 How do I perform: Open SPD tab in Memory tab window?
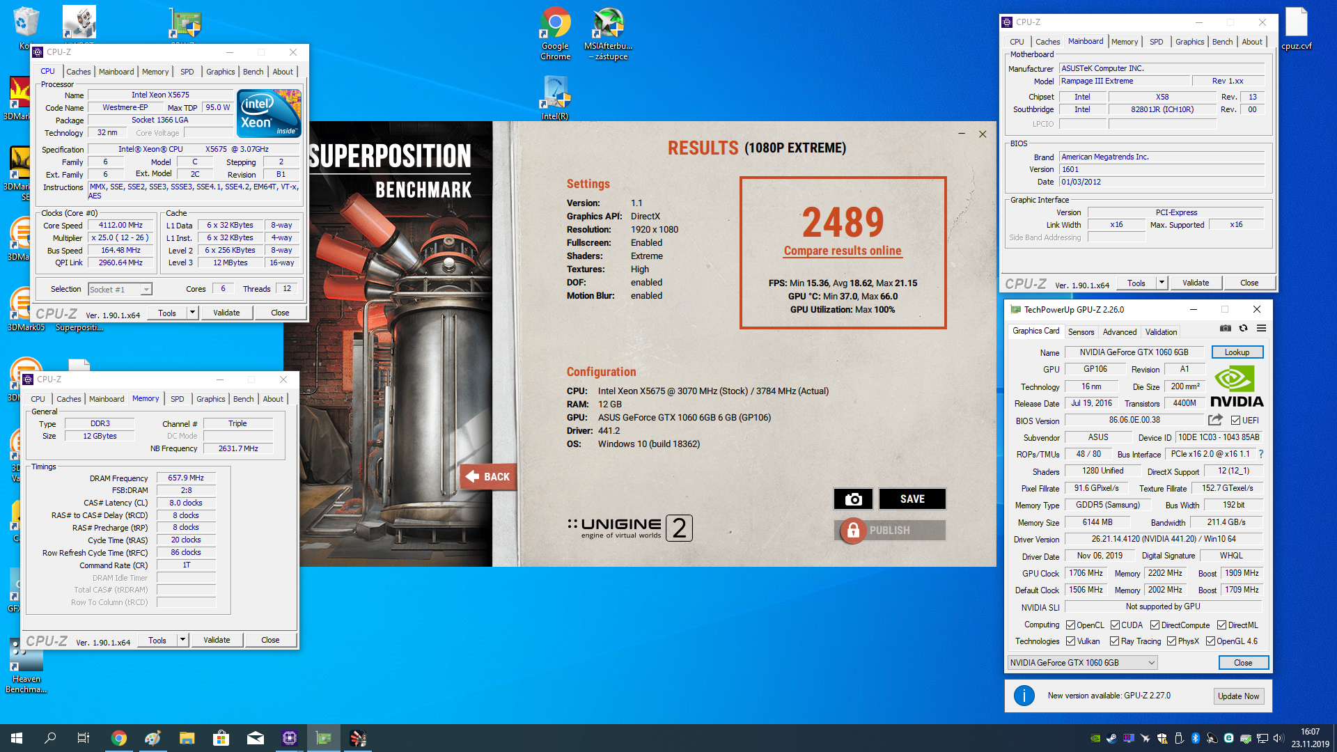(x=177, y=399)
